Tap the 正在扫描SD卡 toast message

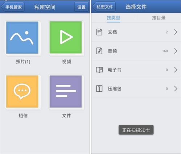[x=136, y=130]
